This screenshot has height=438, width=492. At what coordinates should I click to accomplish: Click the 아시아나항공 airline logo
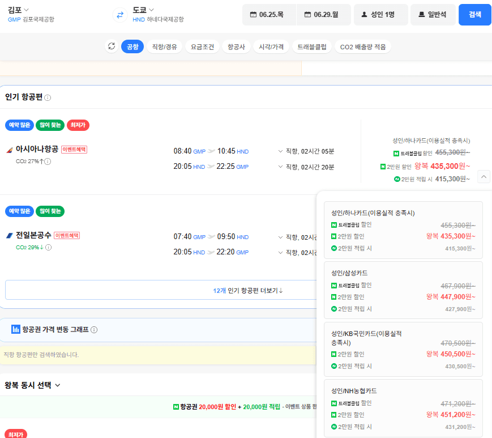point(10,150)
